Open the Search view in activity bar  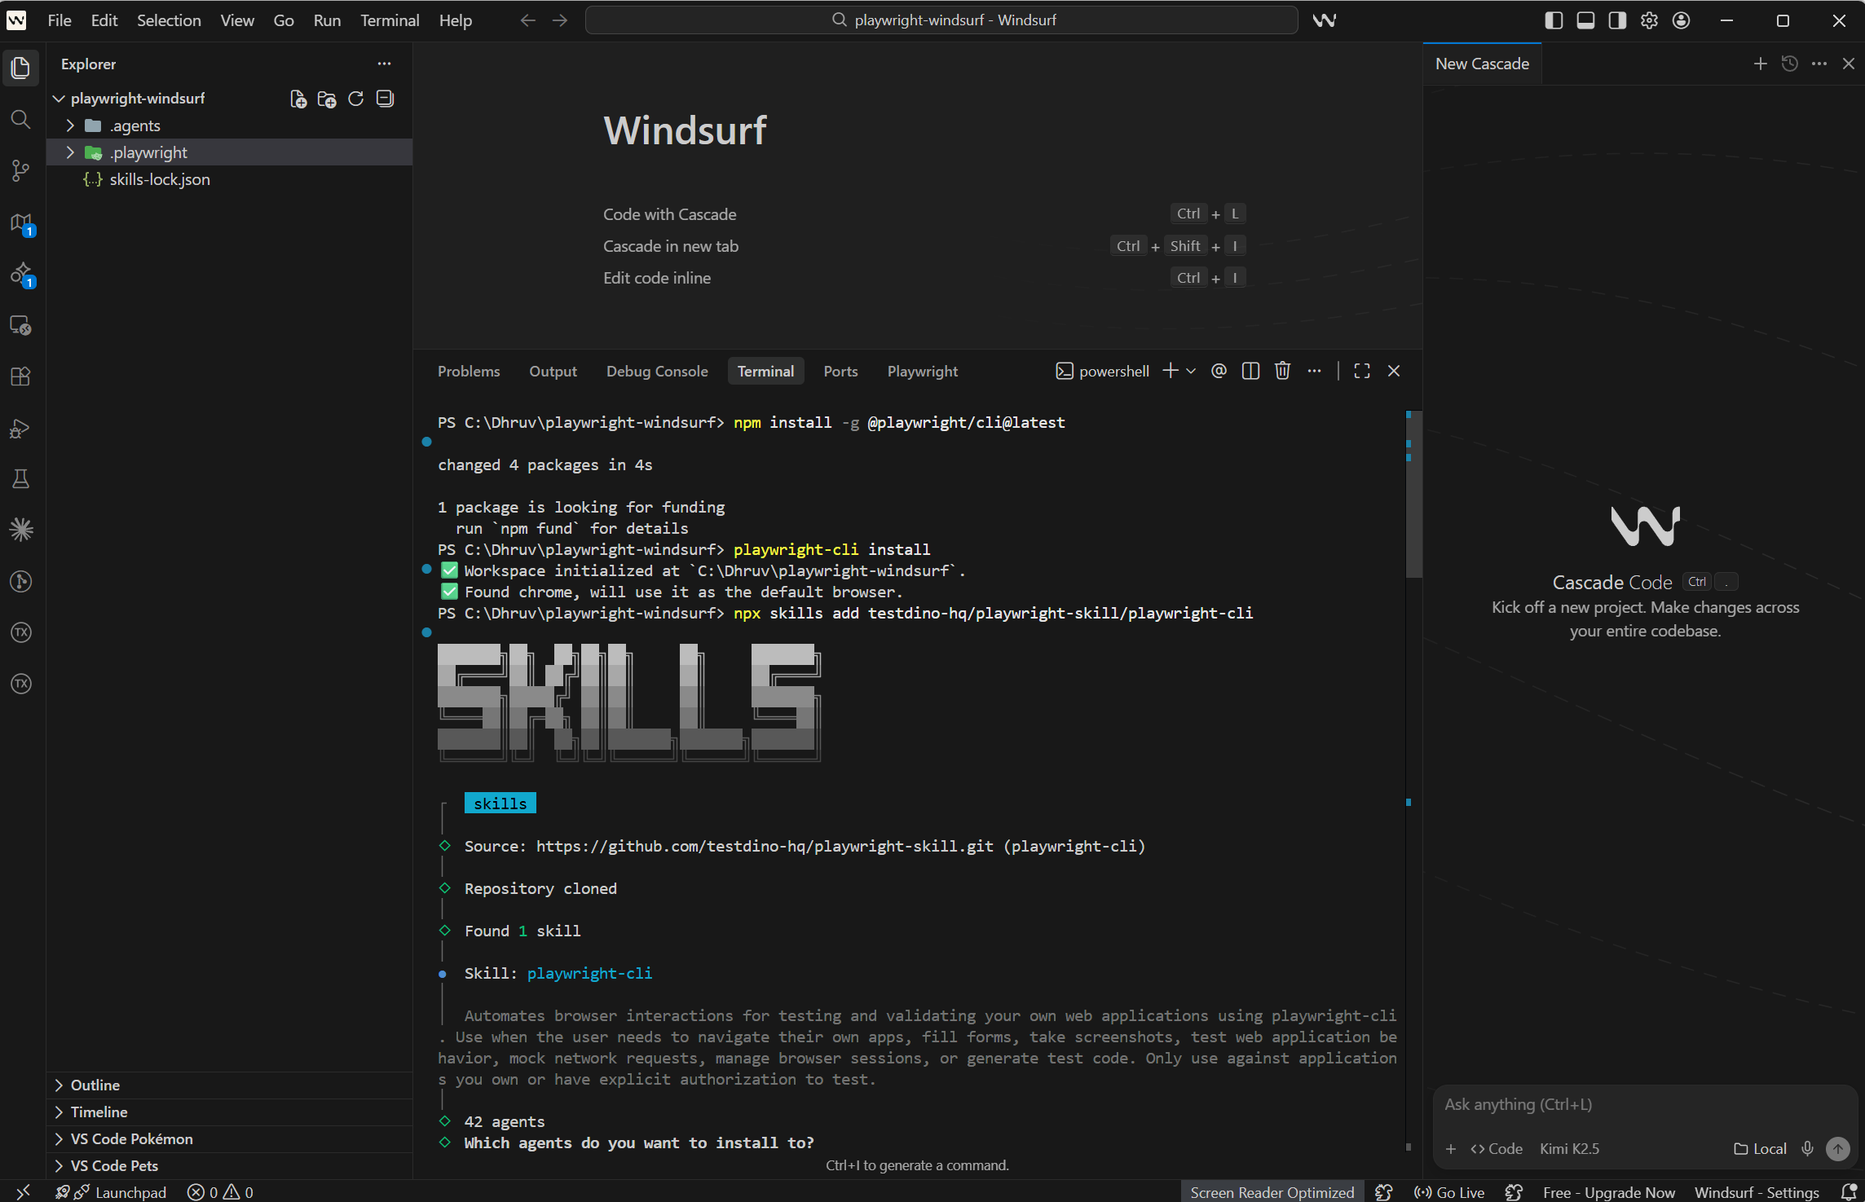tap(21, 120)
